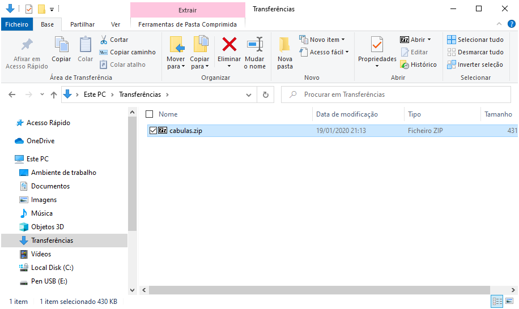Expand the address bar history dropdown
The width and height of the screenshot is (519, 309).
click(249, 95)
